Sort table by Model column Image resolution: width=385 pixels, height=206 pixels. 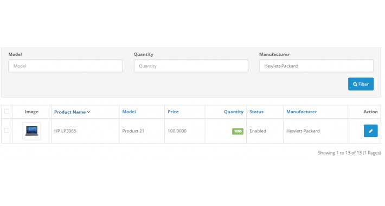click(x=129, y=112)
